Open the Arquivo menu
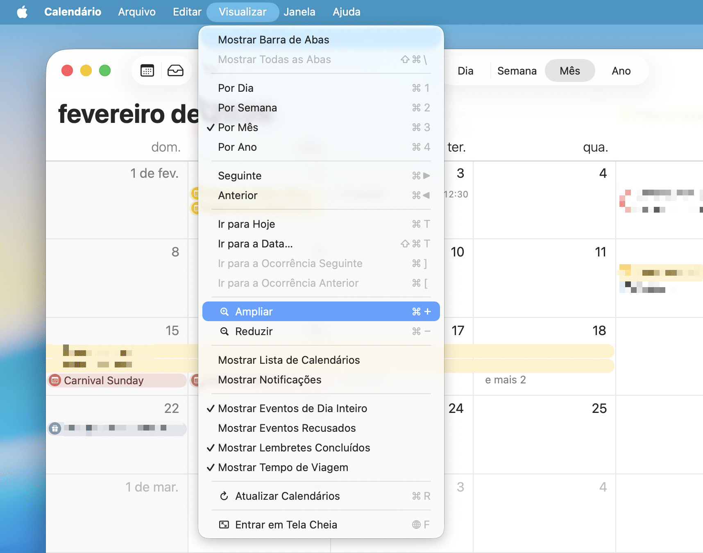Image resolution: width=703 pixels, height=553 pixels. pos(137,12)
